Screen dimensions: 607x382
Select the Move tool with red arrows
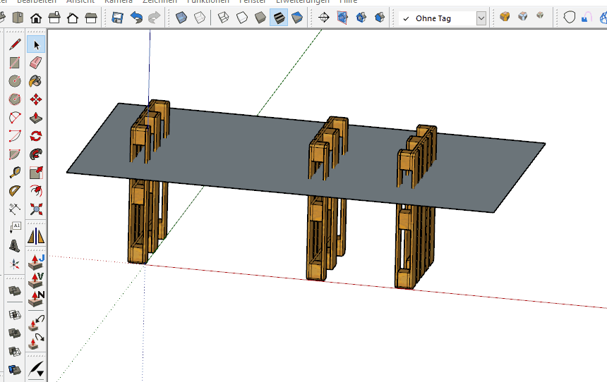coord(36,99)
